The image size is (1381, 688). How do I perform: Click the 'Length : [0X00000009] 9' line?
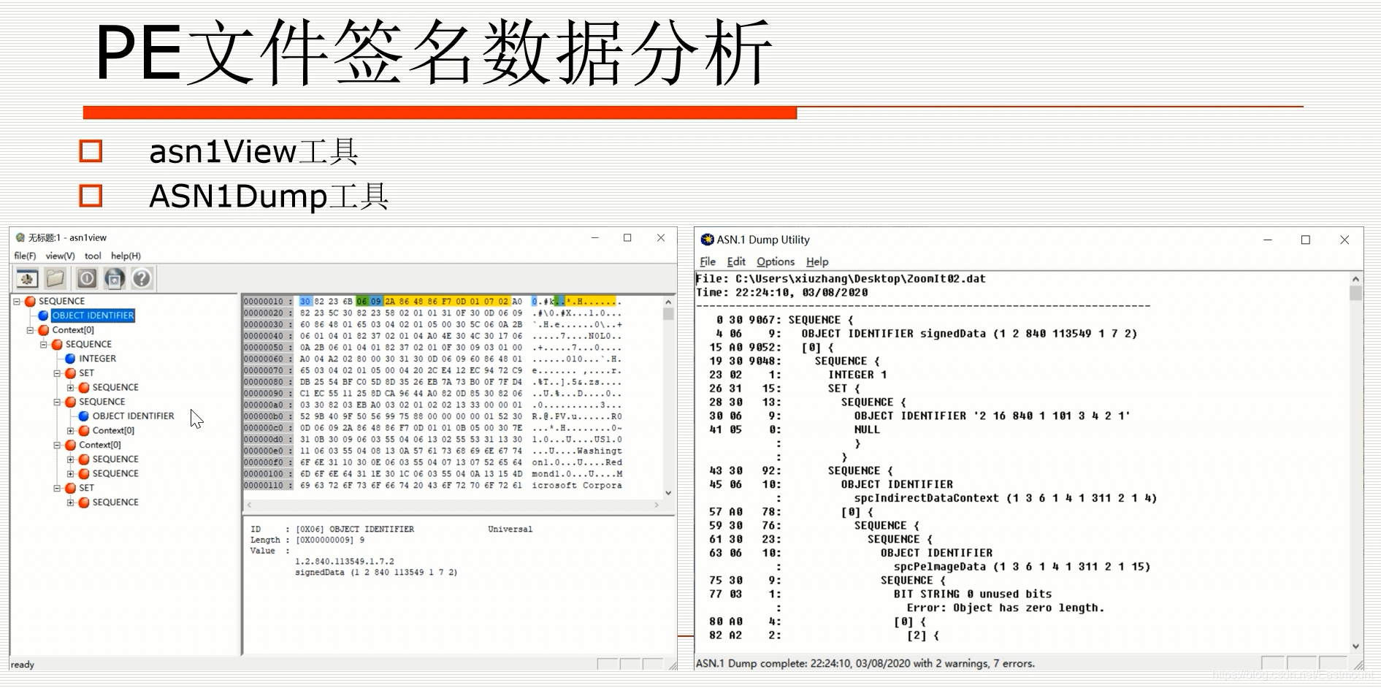point(307,540)
